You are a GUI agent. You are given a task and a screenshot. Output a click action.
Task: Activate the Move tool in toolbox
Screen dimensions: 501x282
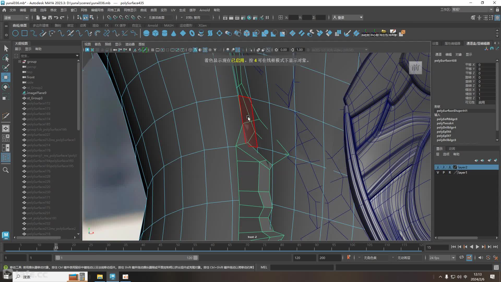tap(6, 77)
